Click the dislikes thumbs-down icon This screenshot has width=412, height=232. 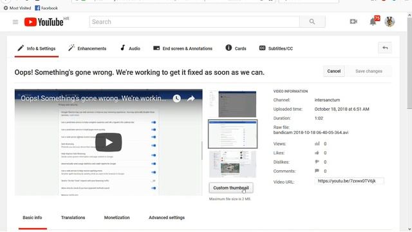click(317, 162)
